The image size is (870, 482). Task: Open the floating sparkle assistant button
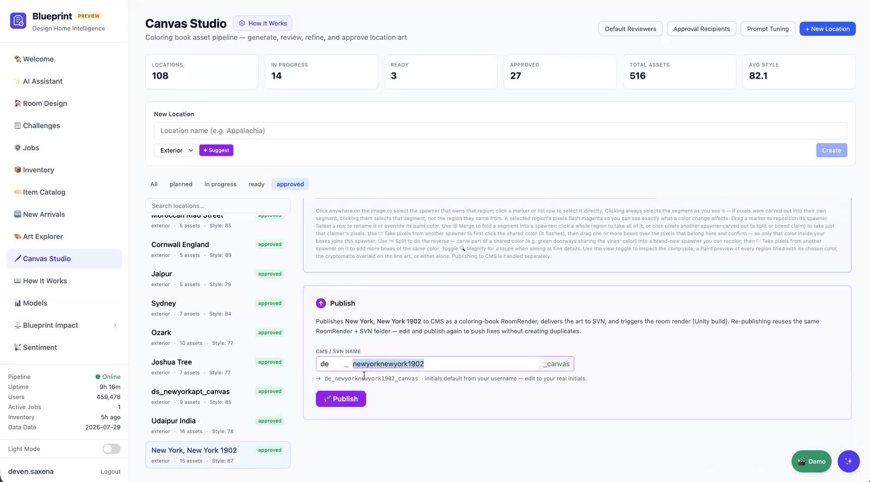point(848,461)
